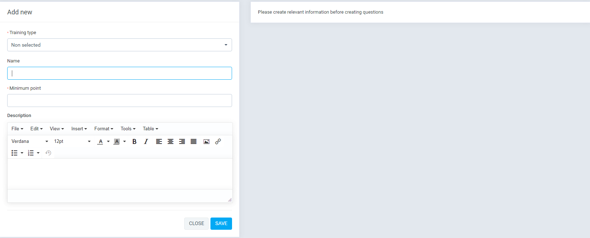Justify description text
This screenshot has width=590, height=238.
coord(194,141)
